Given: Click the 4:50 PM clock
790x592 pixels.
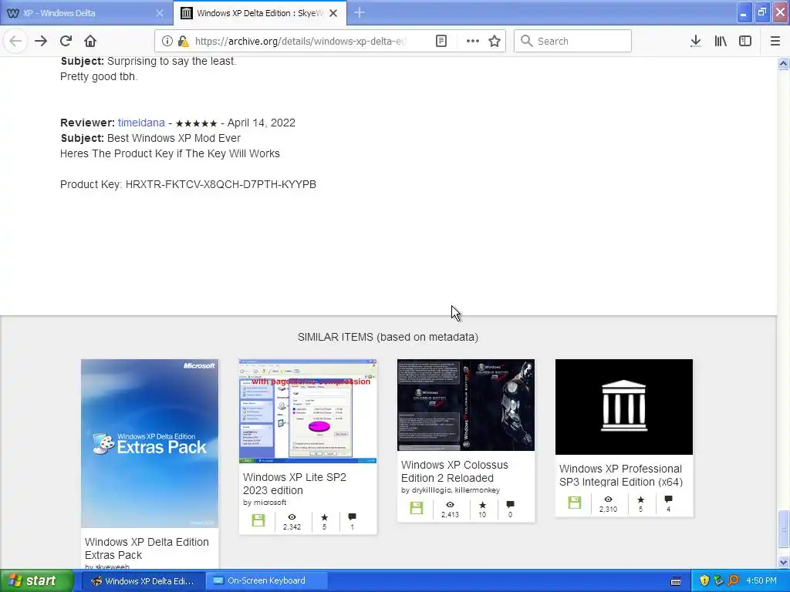Looking at the screenshot, I should pos(761,581).
